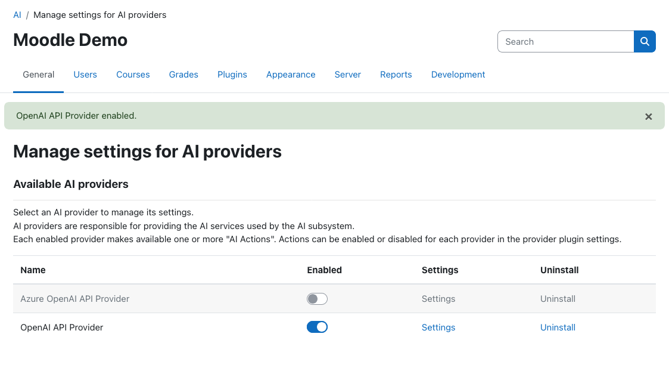This screenshot has height=377, width=669.
Task: Go to the Development tab
Action: click(458, 75)
